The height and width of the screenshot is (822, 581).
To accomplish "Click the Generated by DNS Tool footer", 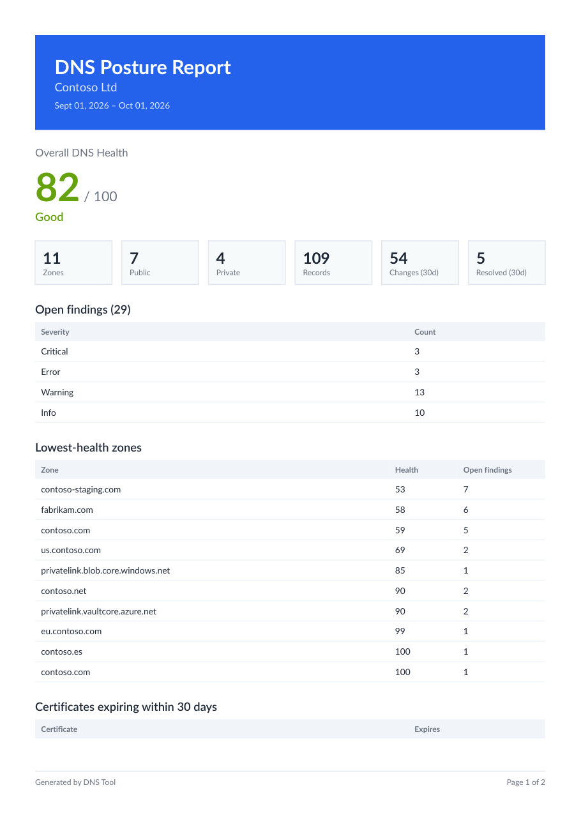I will [75, 782].
